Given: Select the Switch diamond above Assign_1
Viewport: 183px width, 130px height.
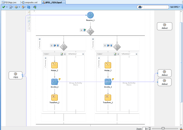Looking at the screenshot, I should point(117,47).
